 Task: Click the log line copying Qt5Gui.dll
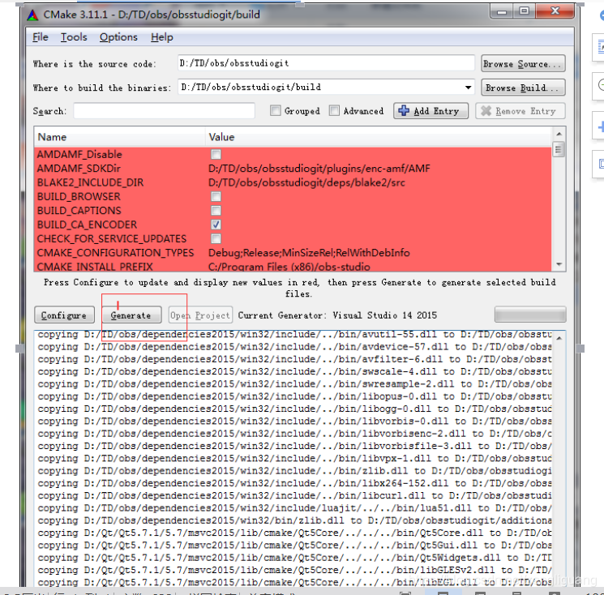click(294, 546)
